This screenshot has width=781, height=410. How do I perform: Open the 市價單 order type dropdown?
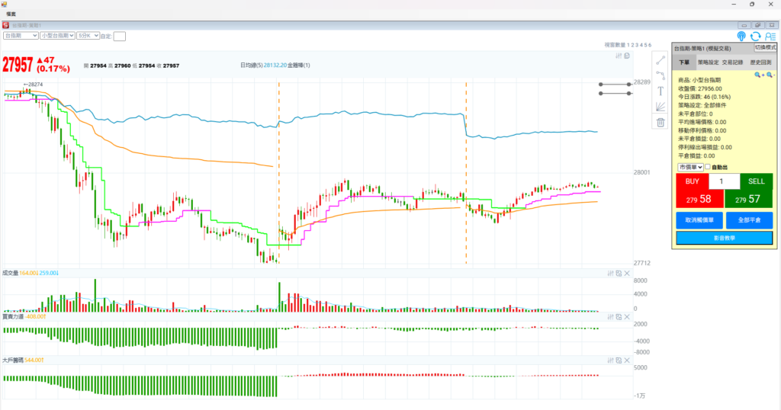[x=689, y=167]
